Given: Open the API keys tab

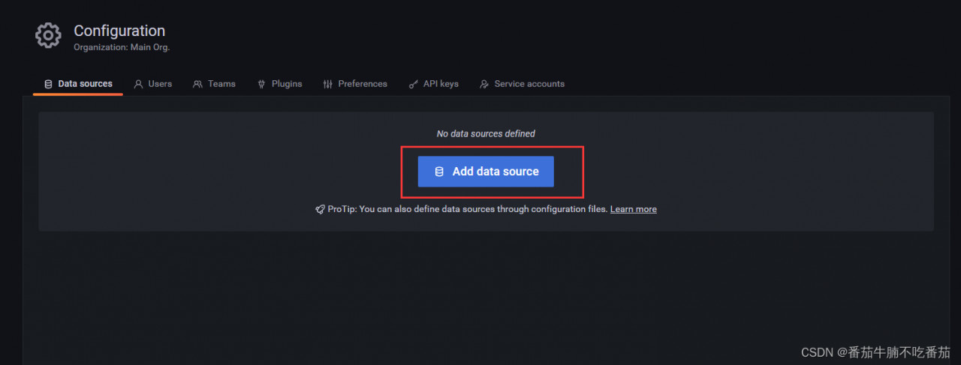Looking at the screenshot, I should 441,84.
